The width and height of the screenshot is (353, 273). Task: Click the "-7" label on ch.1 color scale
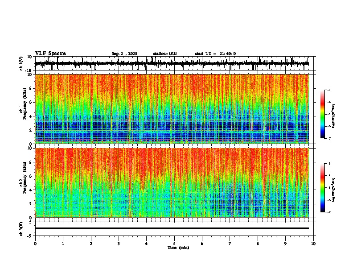[x=328, y=138]
